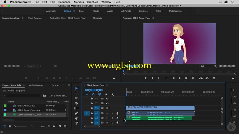
Task: Switch Project panel to icon view
Action: [x=10, y=126]
